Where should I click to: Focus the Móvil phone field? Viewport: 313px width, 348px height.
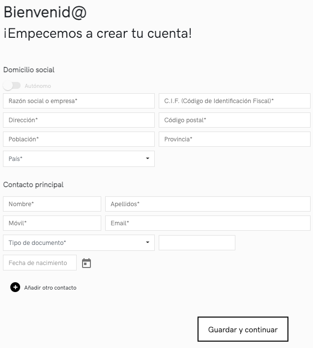pos(52,223)
